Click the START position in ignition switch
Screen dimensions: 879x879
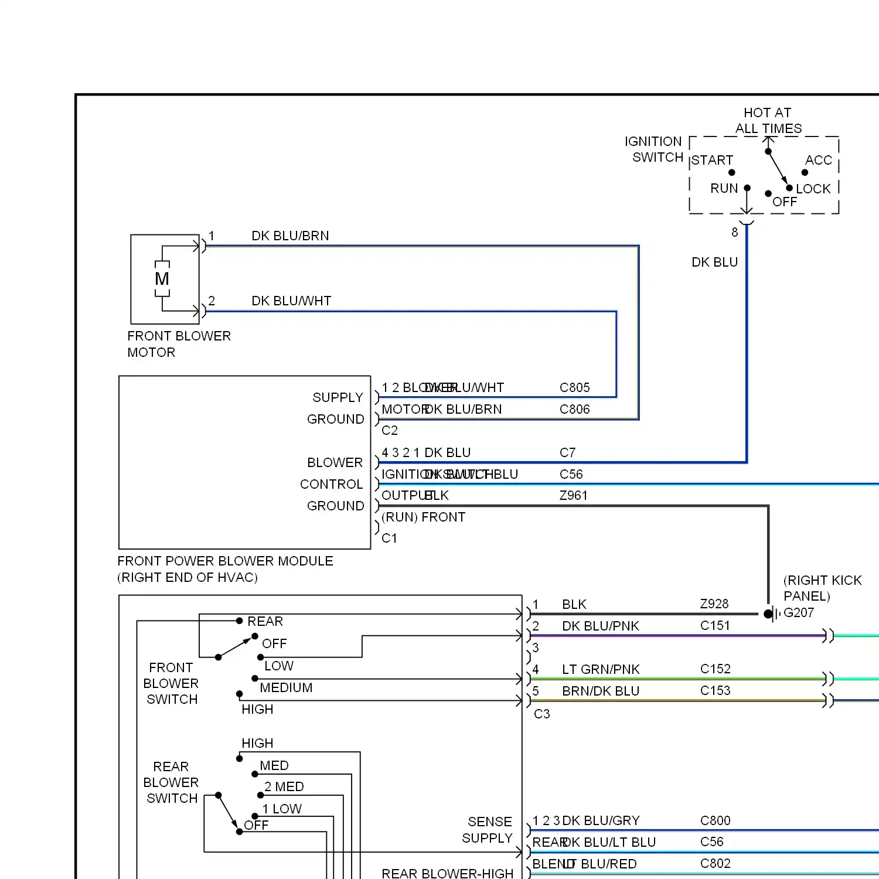point(712,161)
